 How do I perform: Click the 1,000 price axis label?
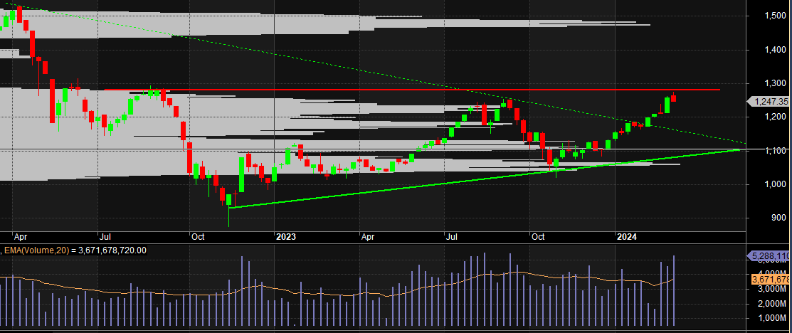(773, 184)
